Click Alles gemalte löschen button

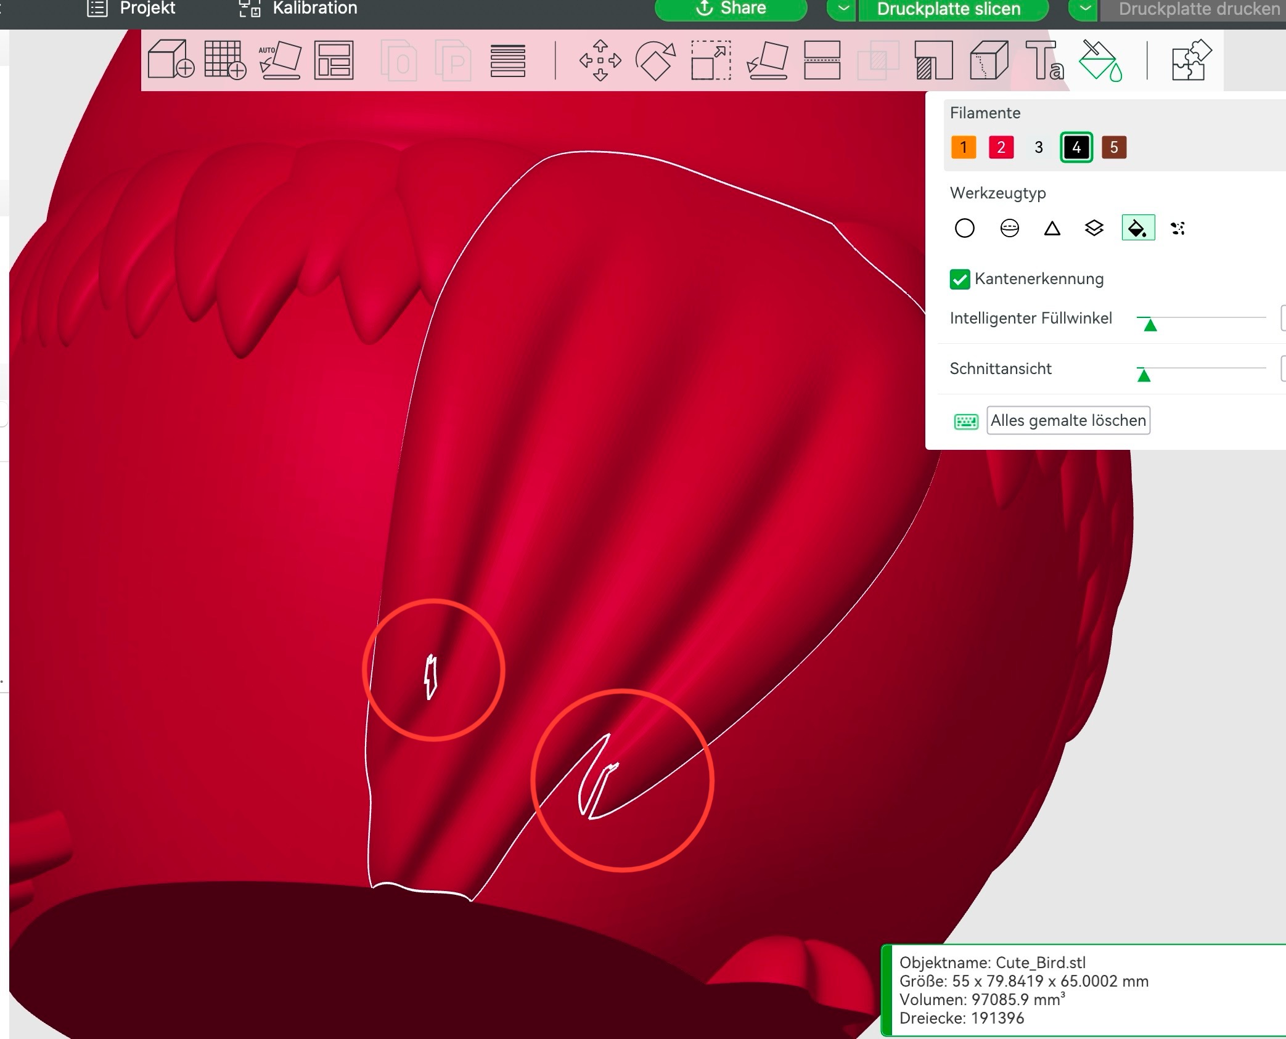(1068, 420)
